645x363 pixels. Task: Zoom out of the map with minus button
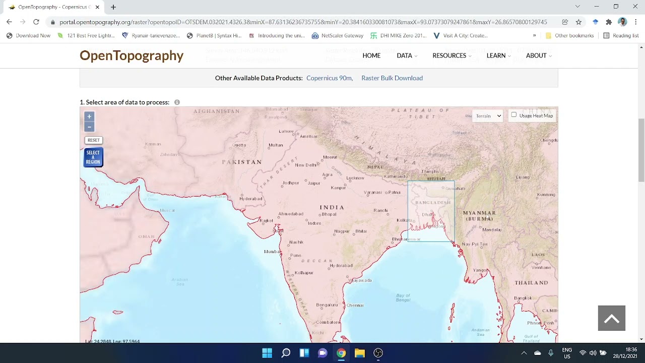[89, 127]
